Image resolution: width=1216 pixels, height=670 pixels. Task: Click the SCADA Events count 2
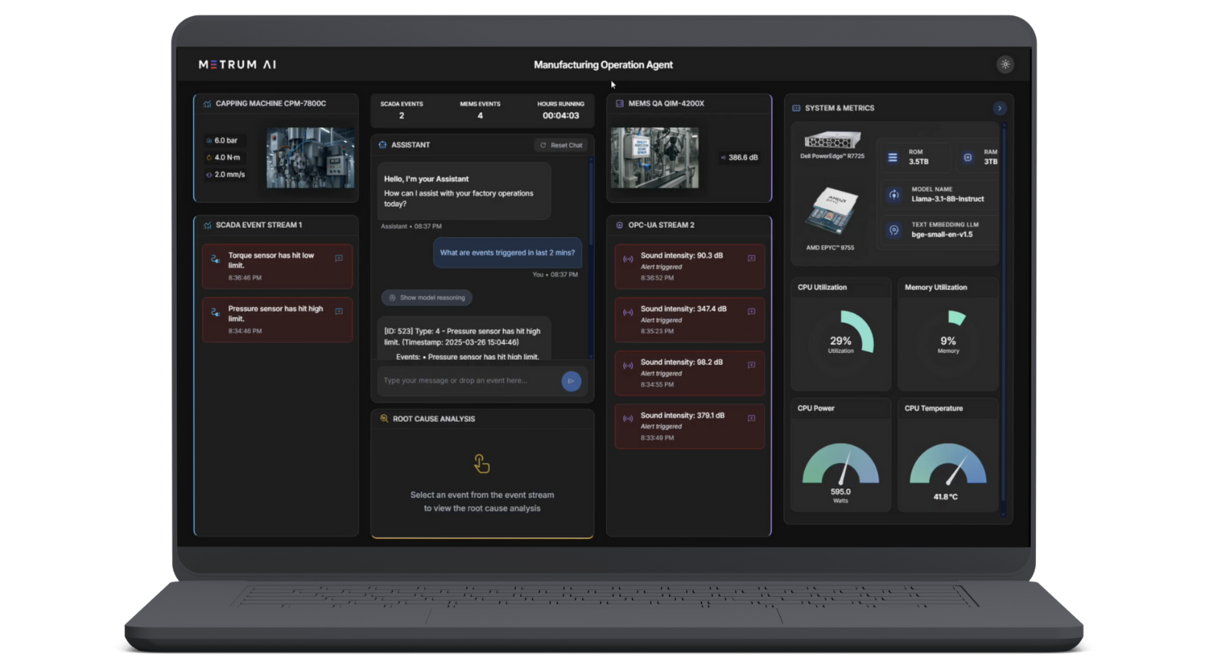point(401,116)
